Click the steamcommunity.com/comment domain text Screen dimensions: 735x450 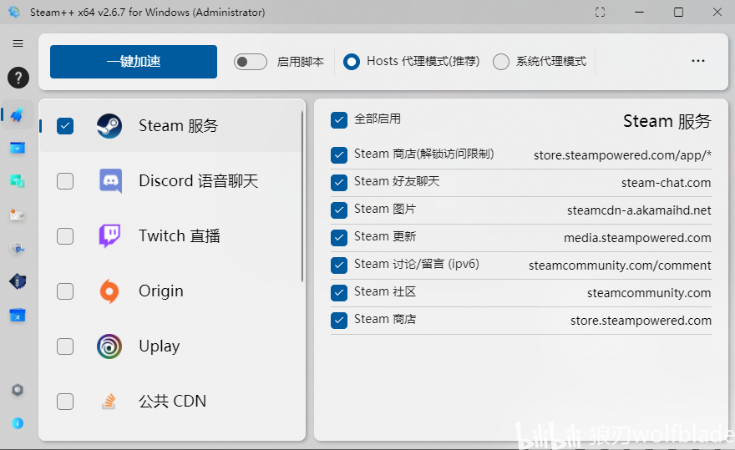(x=620, y=265)
